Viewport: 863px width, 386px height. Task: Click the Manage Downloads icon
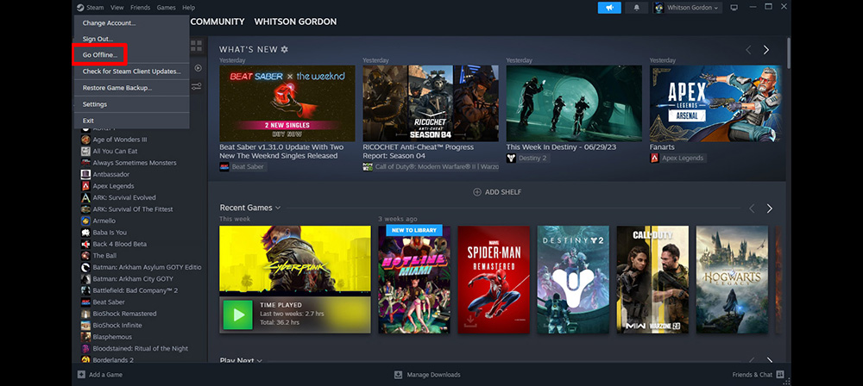point(399,375)
